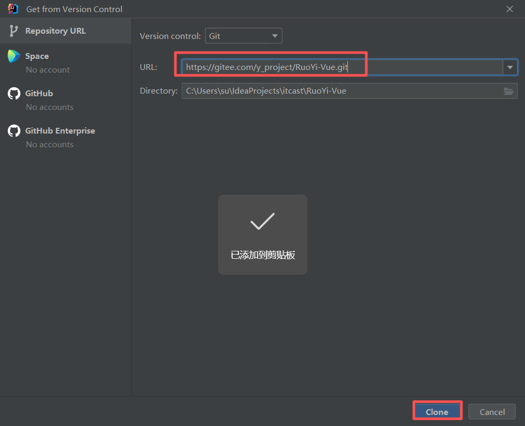Click the 'No account' text under Space
525x426 pixels.
point(48,70)
